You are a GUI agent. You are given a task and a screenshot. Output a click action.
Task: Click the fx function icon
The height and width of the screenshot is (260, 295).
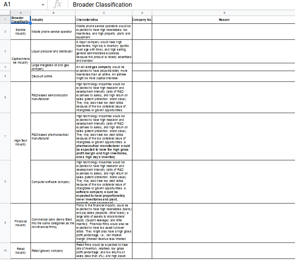57,4
